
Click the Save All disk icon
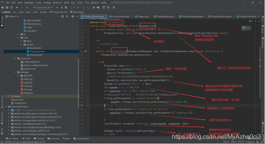point(7,7)
